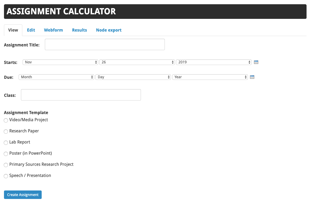
Task: Enable the Poster (in PowerPoint) template
Action: [6, 154]
